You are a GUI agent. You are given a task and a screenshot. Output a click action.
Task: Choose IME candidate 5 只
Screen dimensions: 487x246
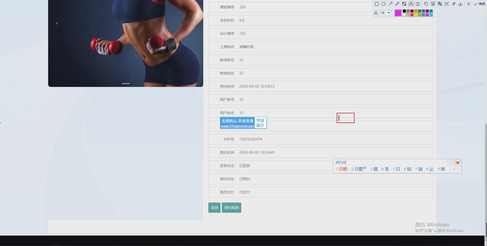[x=396, y=169]
